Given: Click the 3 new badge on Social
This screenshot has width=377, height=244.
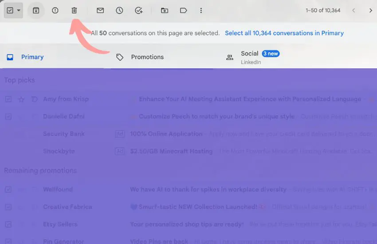Looking at the screenshot, I should coord(271,54).
